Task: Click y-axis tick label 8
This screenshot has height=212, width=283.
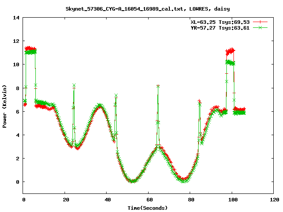Action: click(18, 88)
